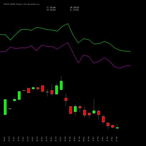Select the tall green 09 Feb candle
The width and height of the screenshot is (146, 146).
(x=5, y=107)
